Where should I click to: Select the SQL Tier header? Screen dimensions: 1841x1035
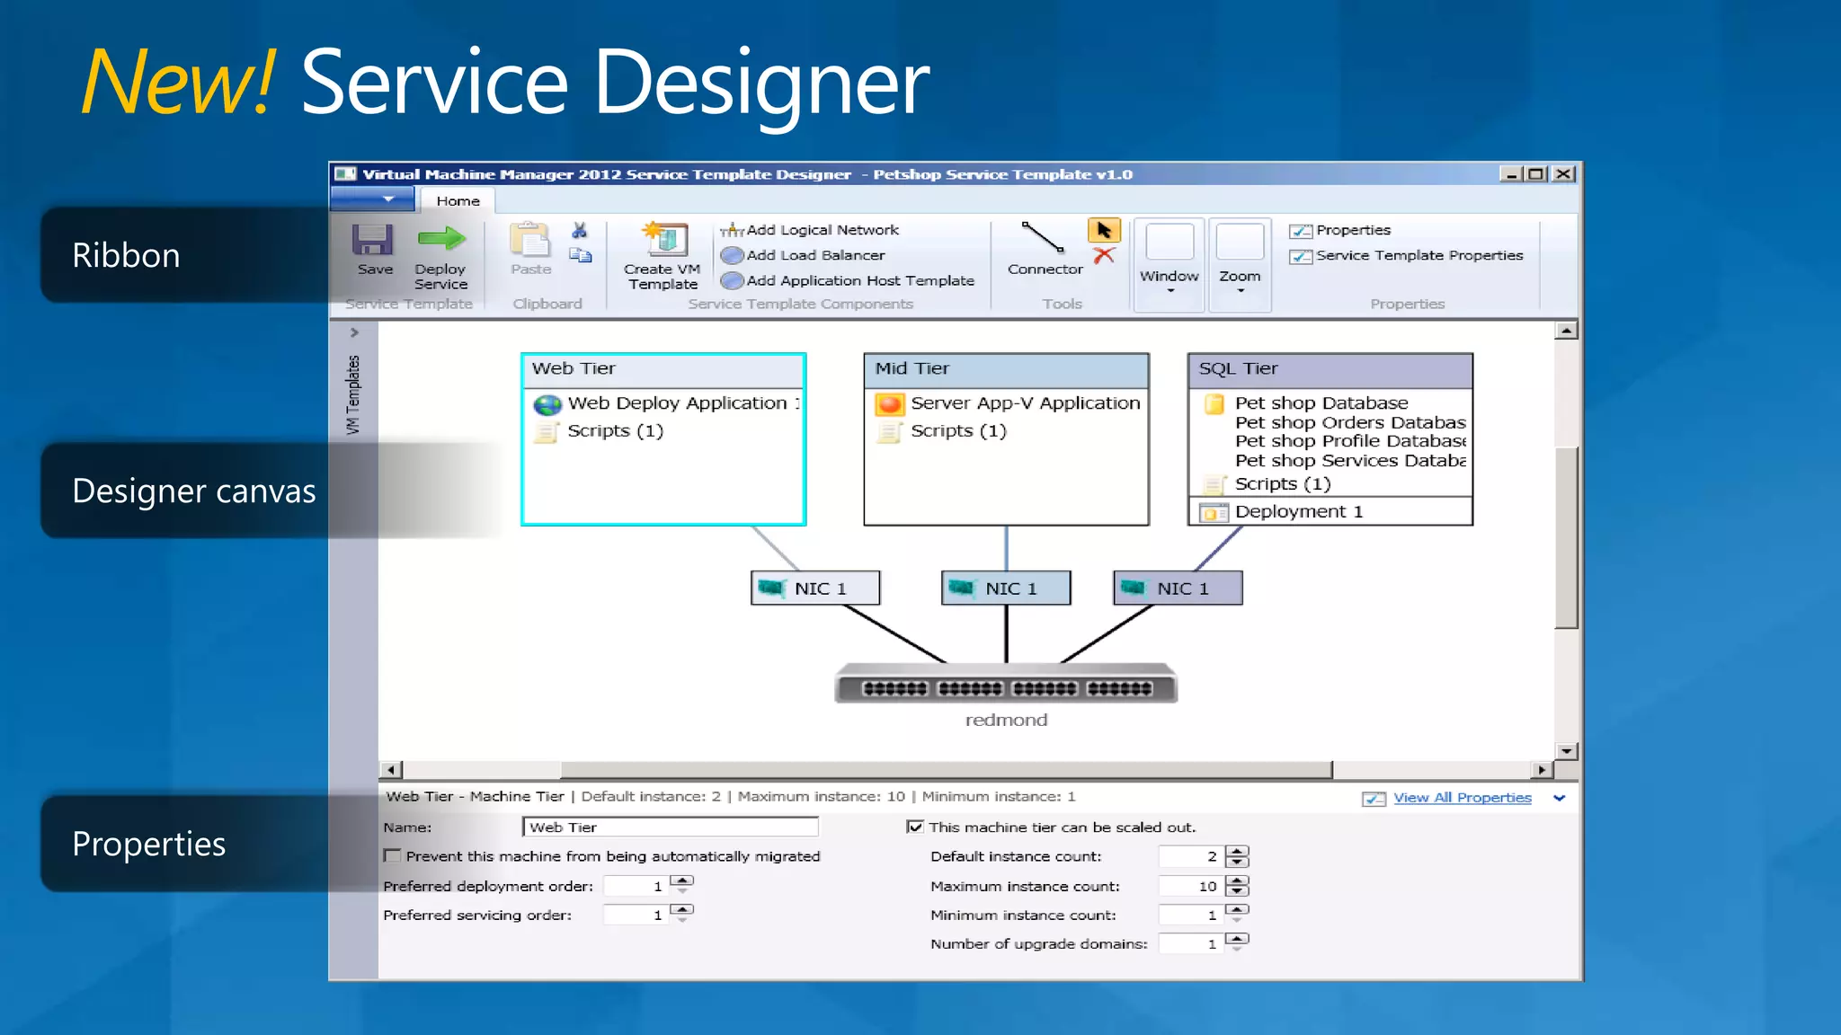click(x=1330, y=368)
